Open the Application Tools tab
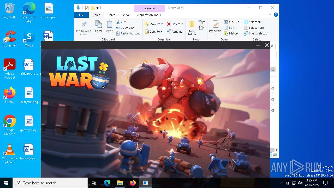This screenshot has height=188, width=334. click(149, 15)
